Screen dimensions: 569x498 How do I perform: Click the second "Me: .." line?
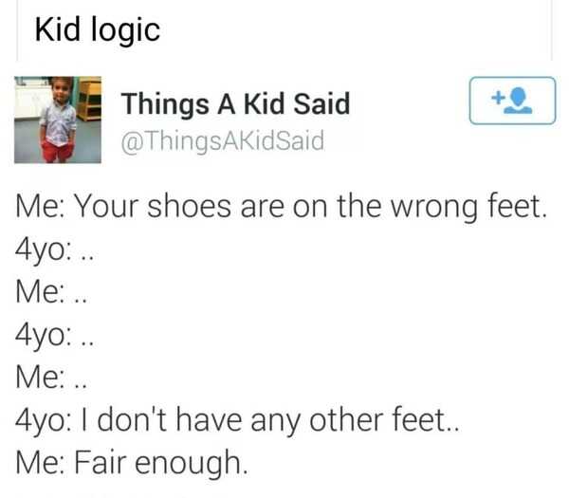pos(51,375)
